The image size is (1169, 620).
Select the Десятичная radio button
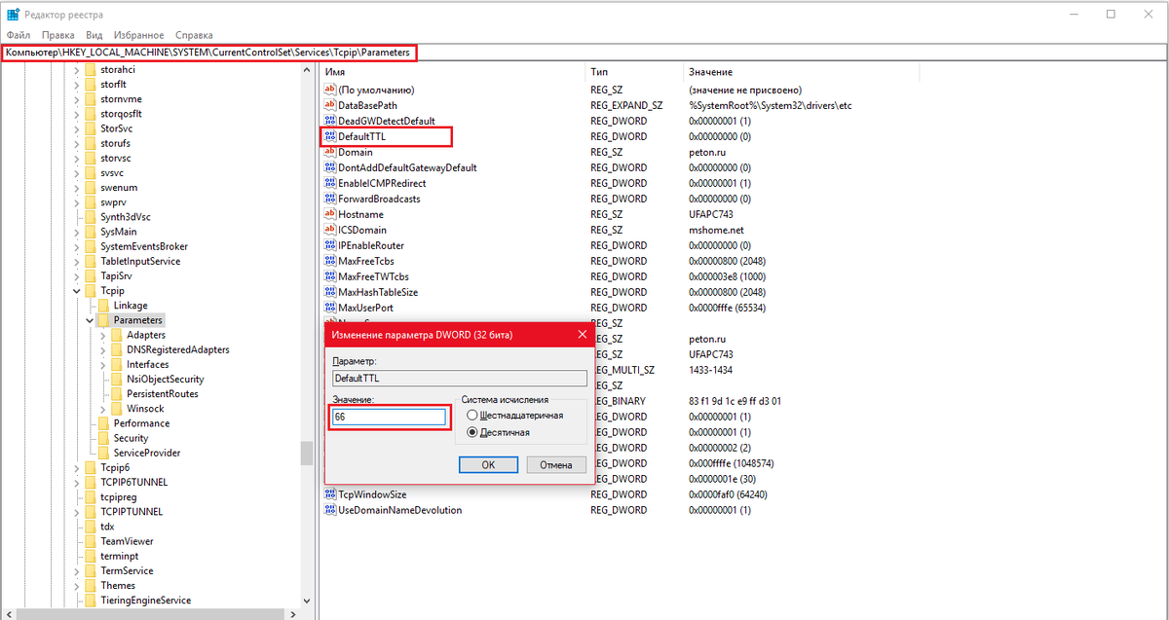[x=472, y=432]
